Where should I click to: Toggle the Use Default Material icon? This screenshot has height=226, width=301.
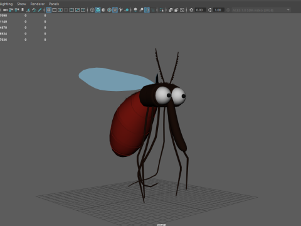click(x=103, y=10)
